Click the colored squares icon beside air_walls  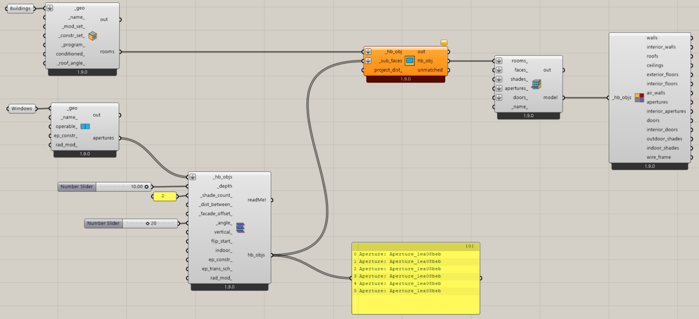point(639,97)
